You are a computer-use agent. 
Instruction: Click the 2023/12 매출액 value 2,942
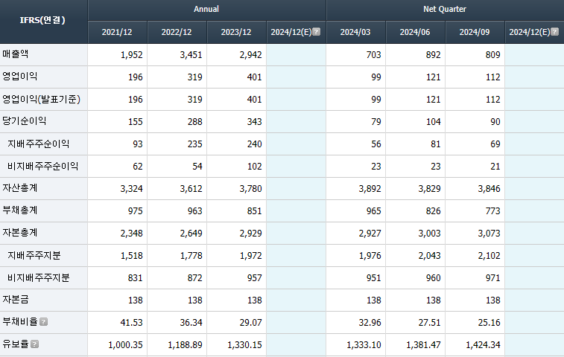coord(250,55)
